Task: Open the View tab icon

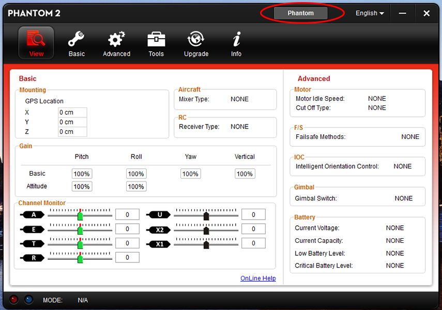Action: (36, 42)
